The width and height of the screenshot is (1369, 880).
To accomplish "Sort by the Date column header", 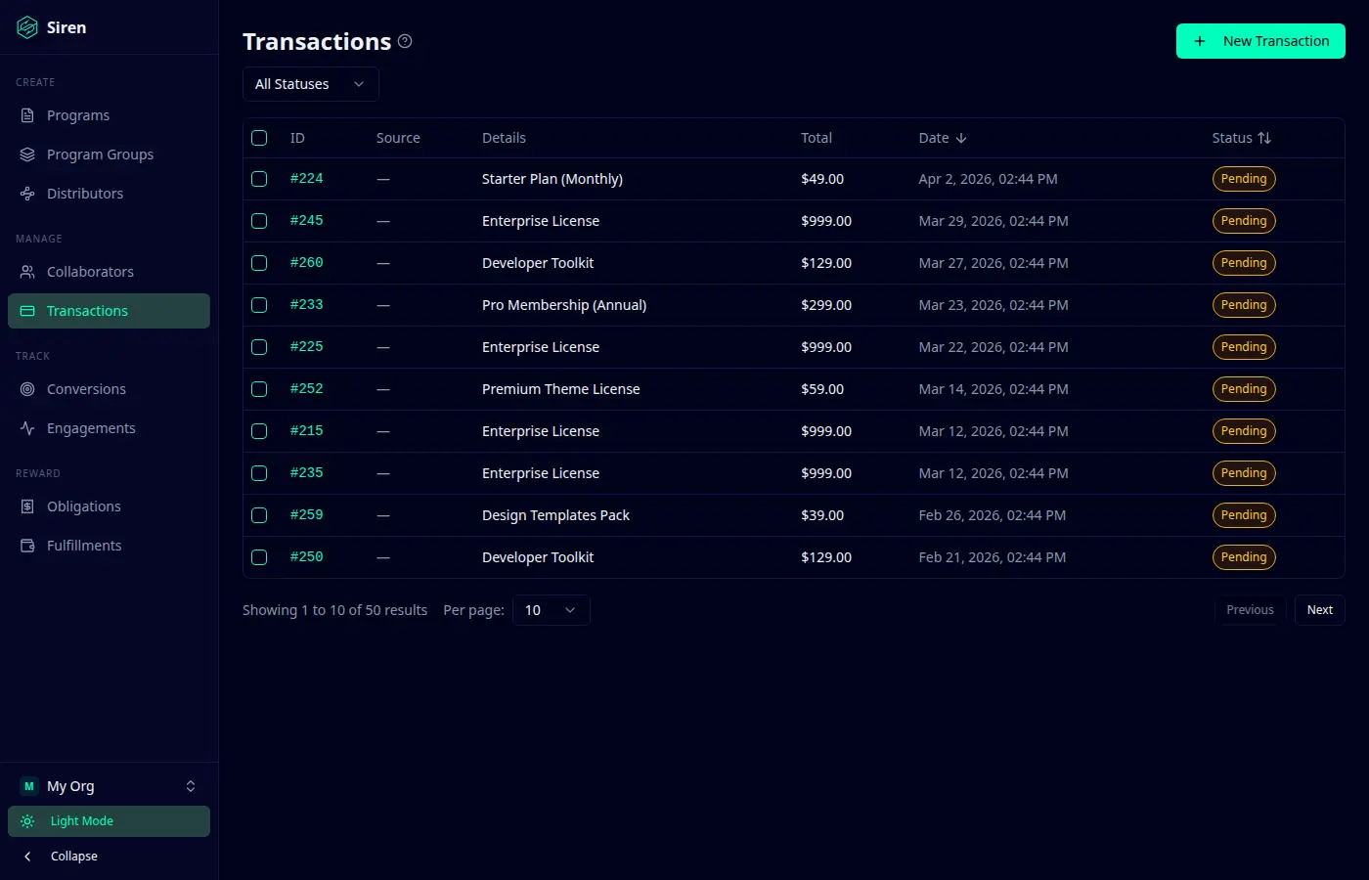I will 943,138.
